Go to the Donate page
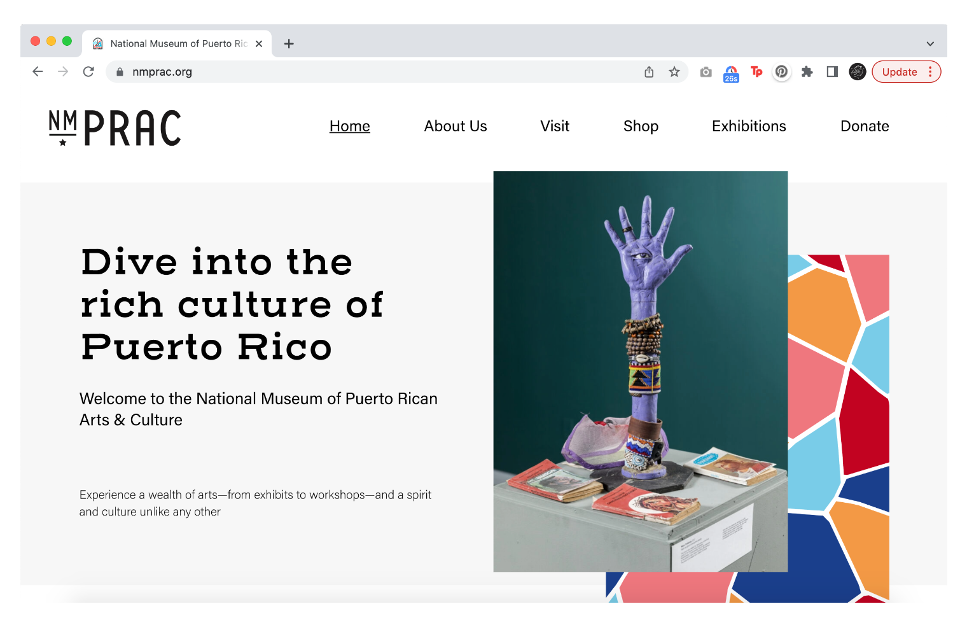The height and width of the screenshot is (632, 967). coord(865,126)
